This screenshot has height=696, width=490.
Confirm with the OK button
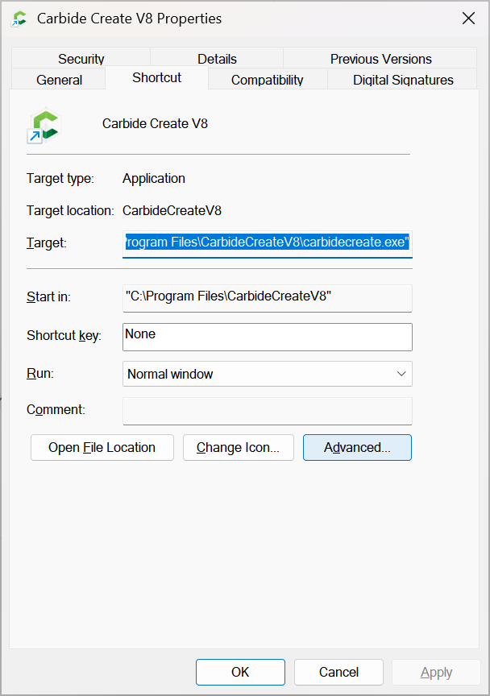point(240,672)
